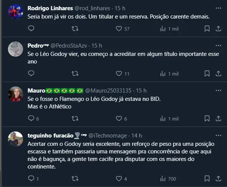Bookmark Rodrigo Linhares' tweet
The width and height of the screenshot is (227, 187).
(x=207, y=28)
